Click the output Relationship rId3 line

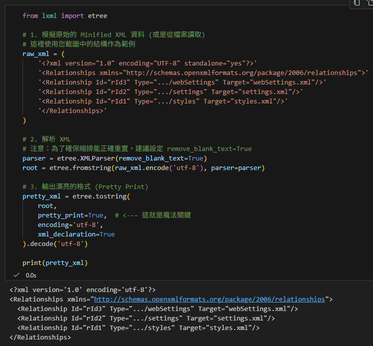(x=157, y=308)
